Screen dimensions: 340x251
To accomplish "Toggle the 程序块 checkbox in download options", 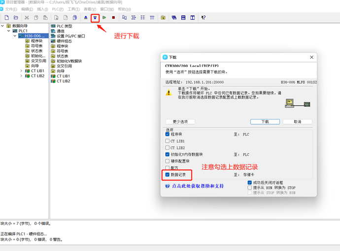I will tap(167, 134).
